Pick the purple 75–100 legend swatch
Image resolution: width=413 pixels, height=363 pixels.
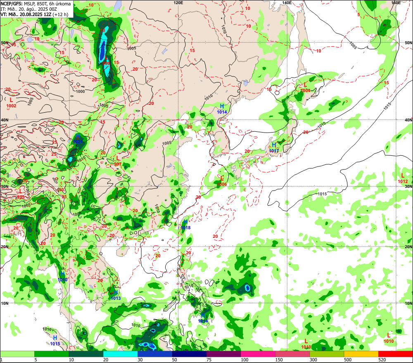(223, 354)
